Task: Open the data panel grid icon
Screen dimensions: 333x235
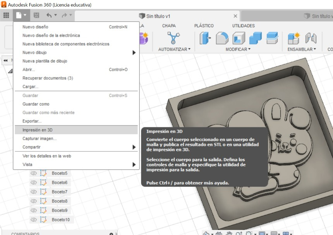Action: pyautogui.click(x=6, y=15)
